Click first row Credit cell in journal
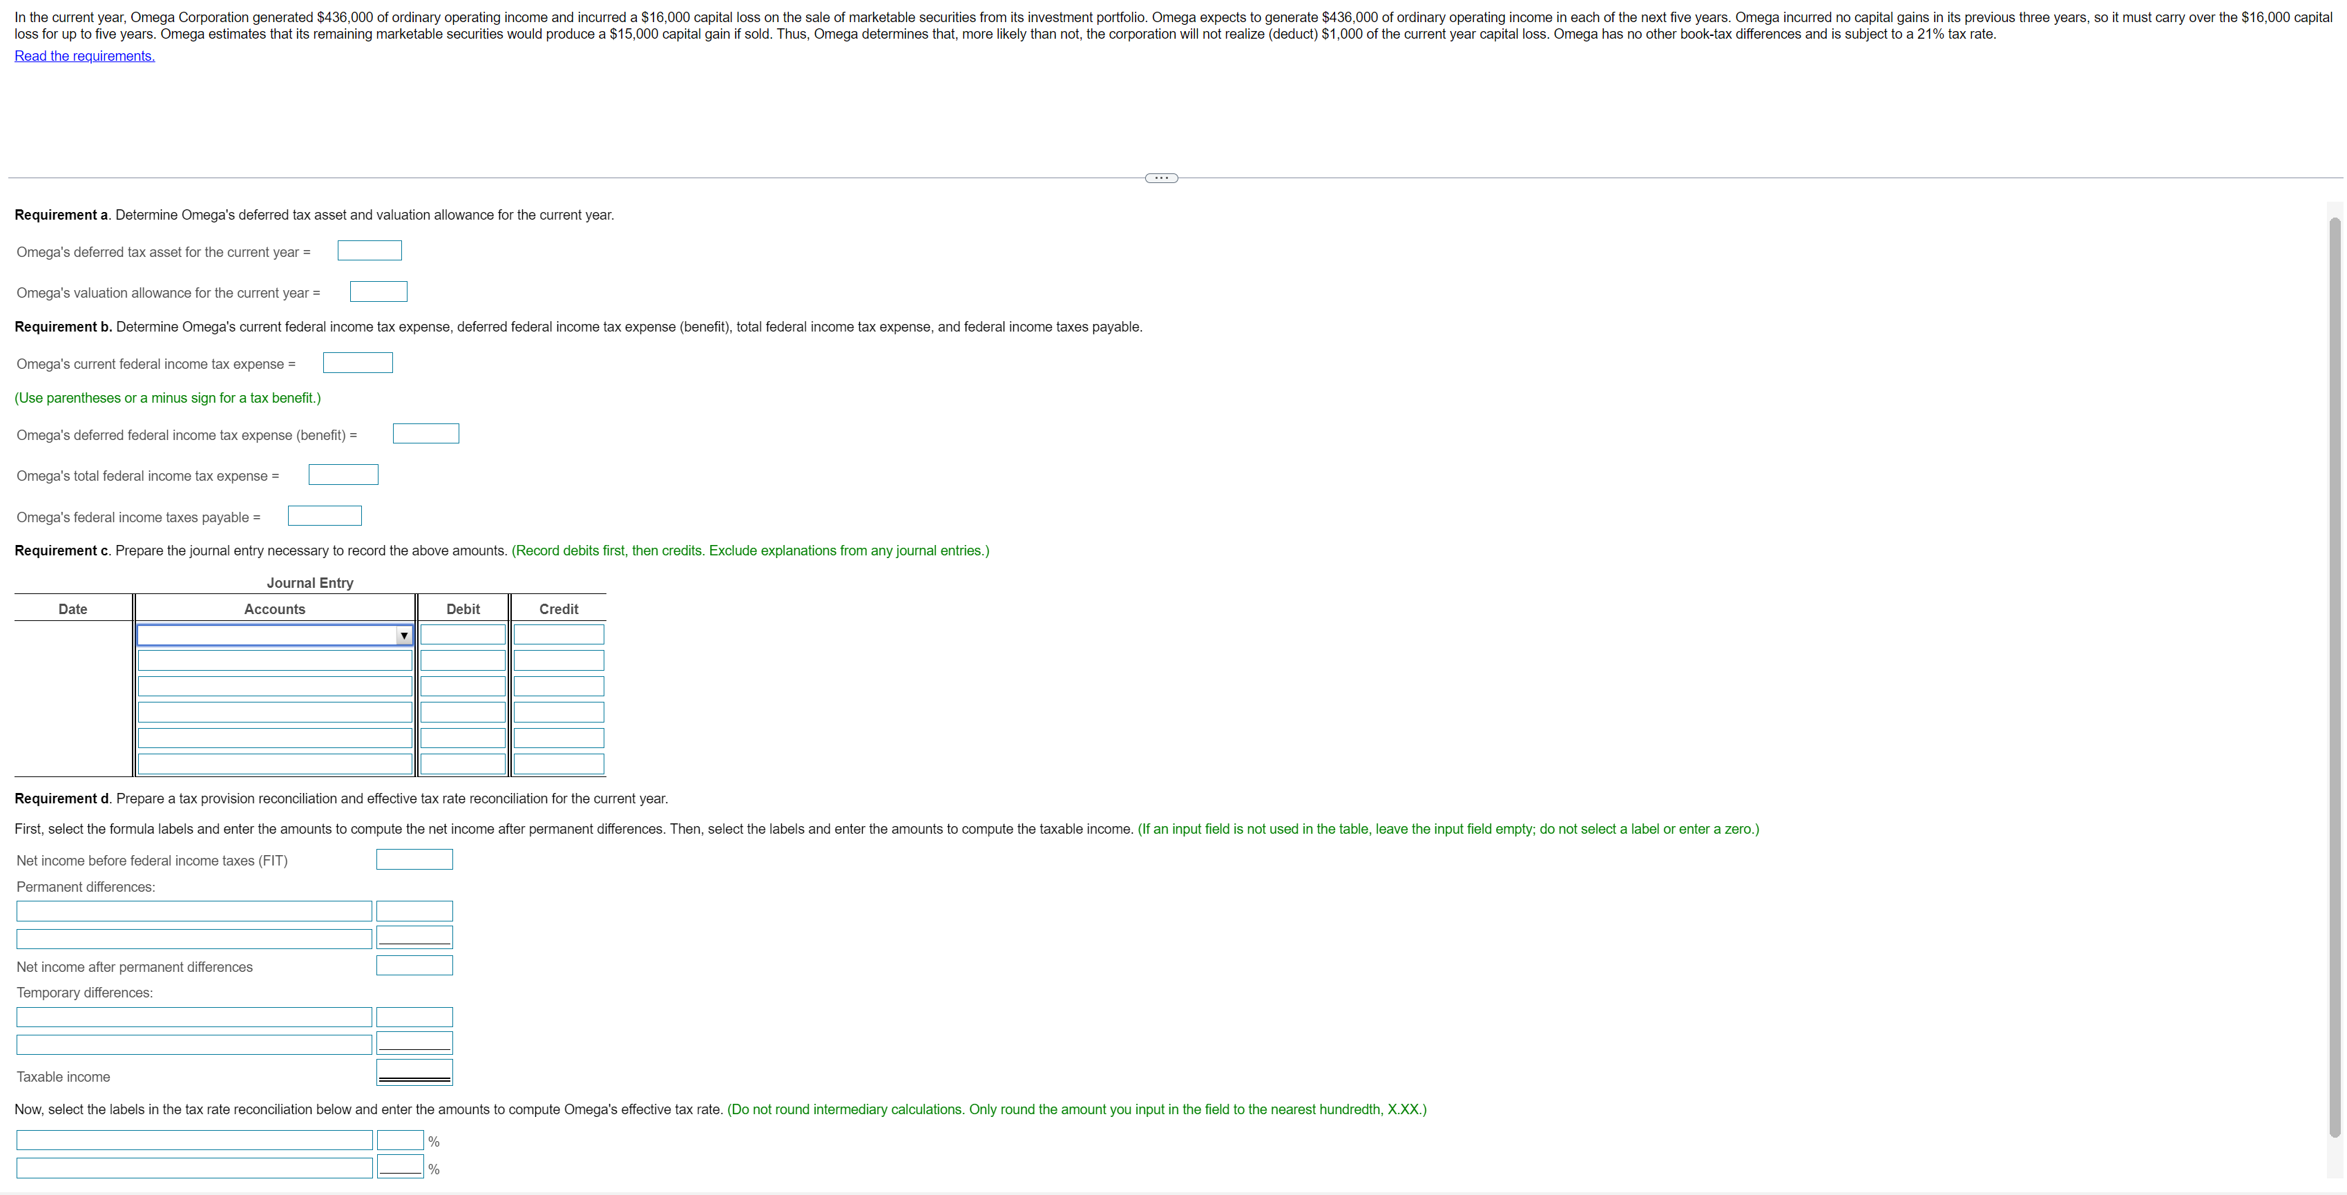 pos(559,635)
